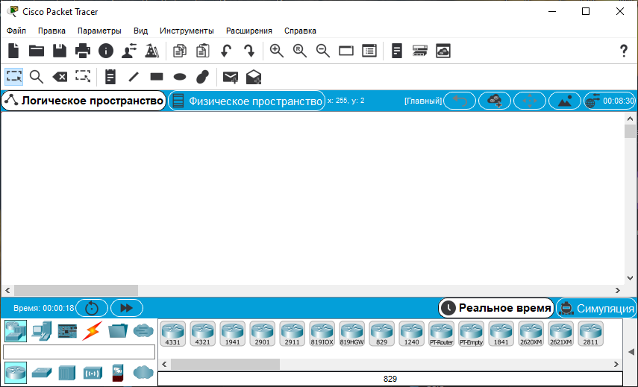
Task: Power cycle devices circular button
Action: click(92, 308)
